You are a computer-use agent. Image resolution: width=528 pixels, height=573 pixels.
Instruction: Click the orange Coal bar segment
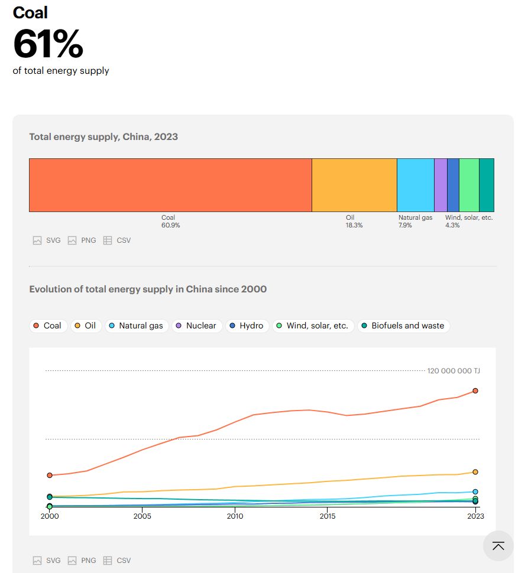pos(170,185)
